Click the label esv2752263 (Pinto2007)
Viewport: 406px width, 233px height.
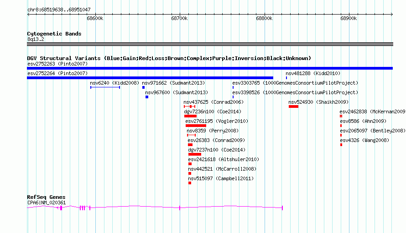tap(57, 64)
